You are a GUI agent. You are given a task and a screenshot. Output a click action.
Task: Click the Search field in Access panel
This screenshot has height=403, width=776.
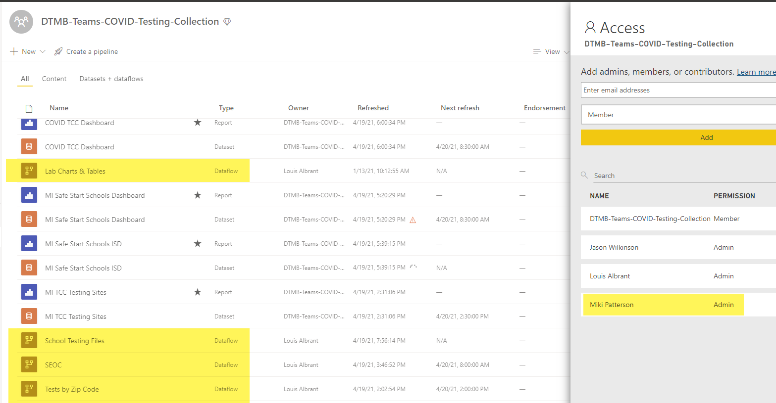683,176
